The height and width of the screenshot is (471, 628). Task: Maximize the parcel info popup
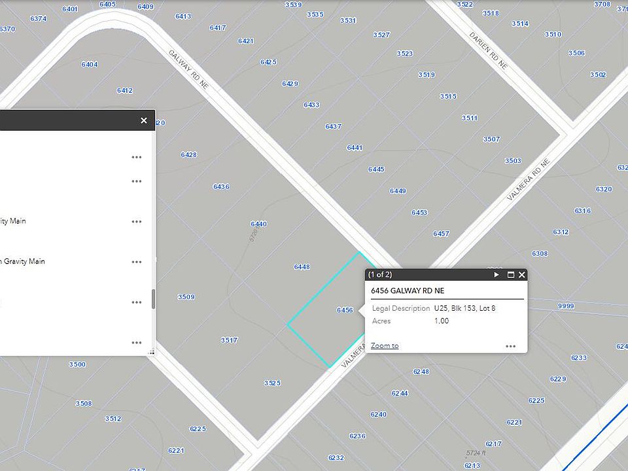coord(510,275)
